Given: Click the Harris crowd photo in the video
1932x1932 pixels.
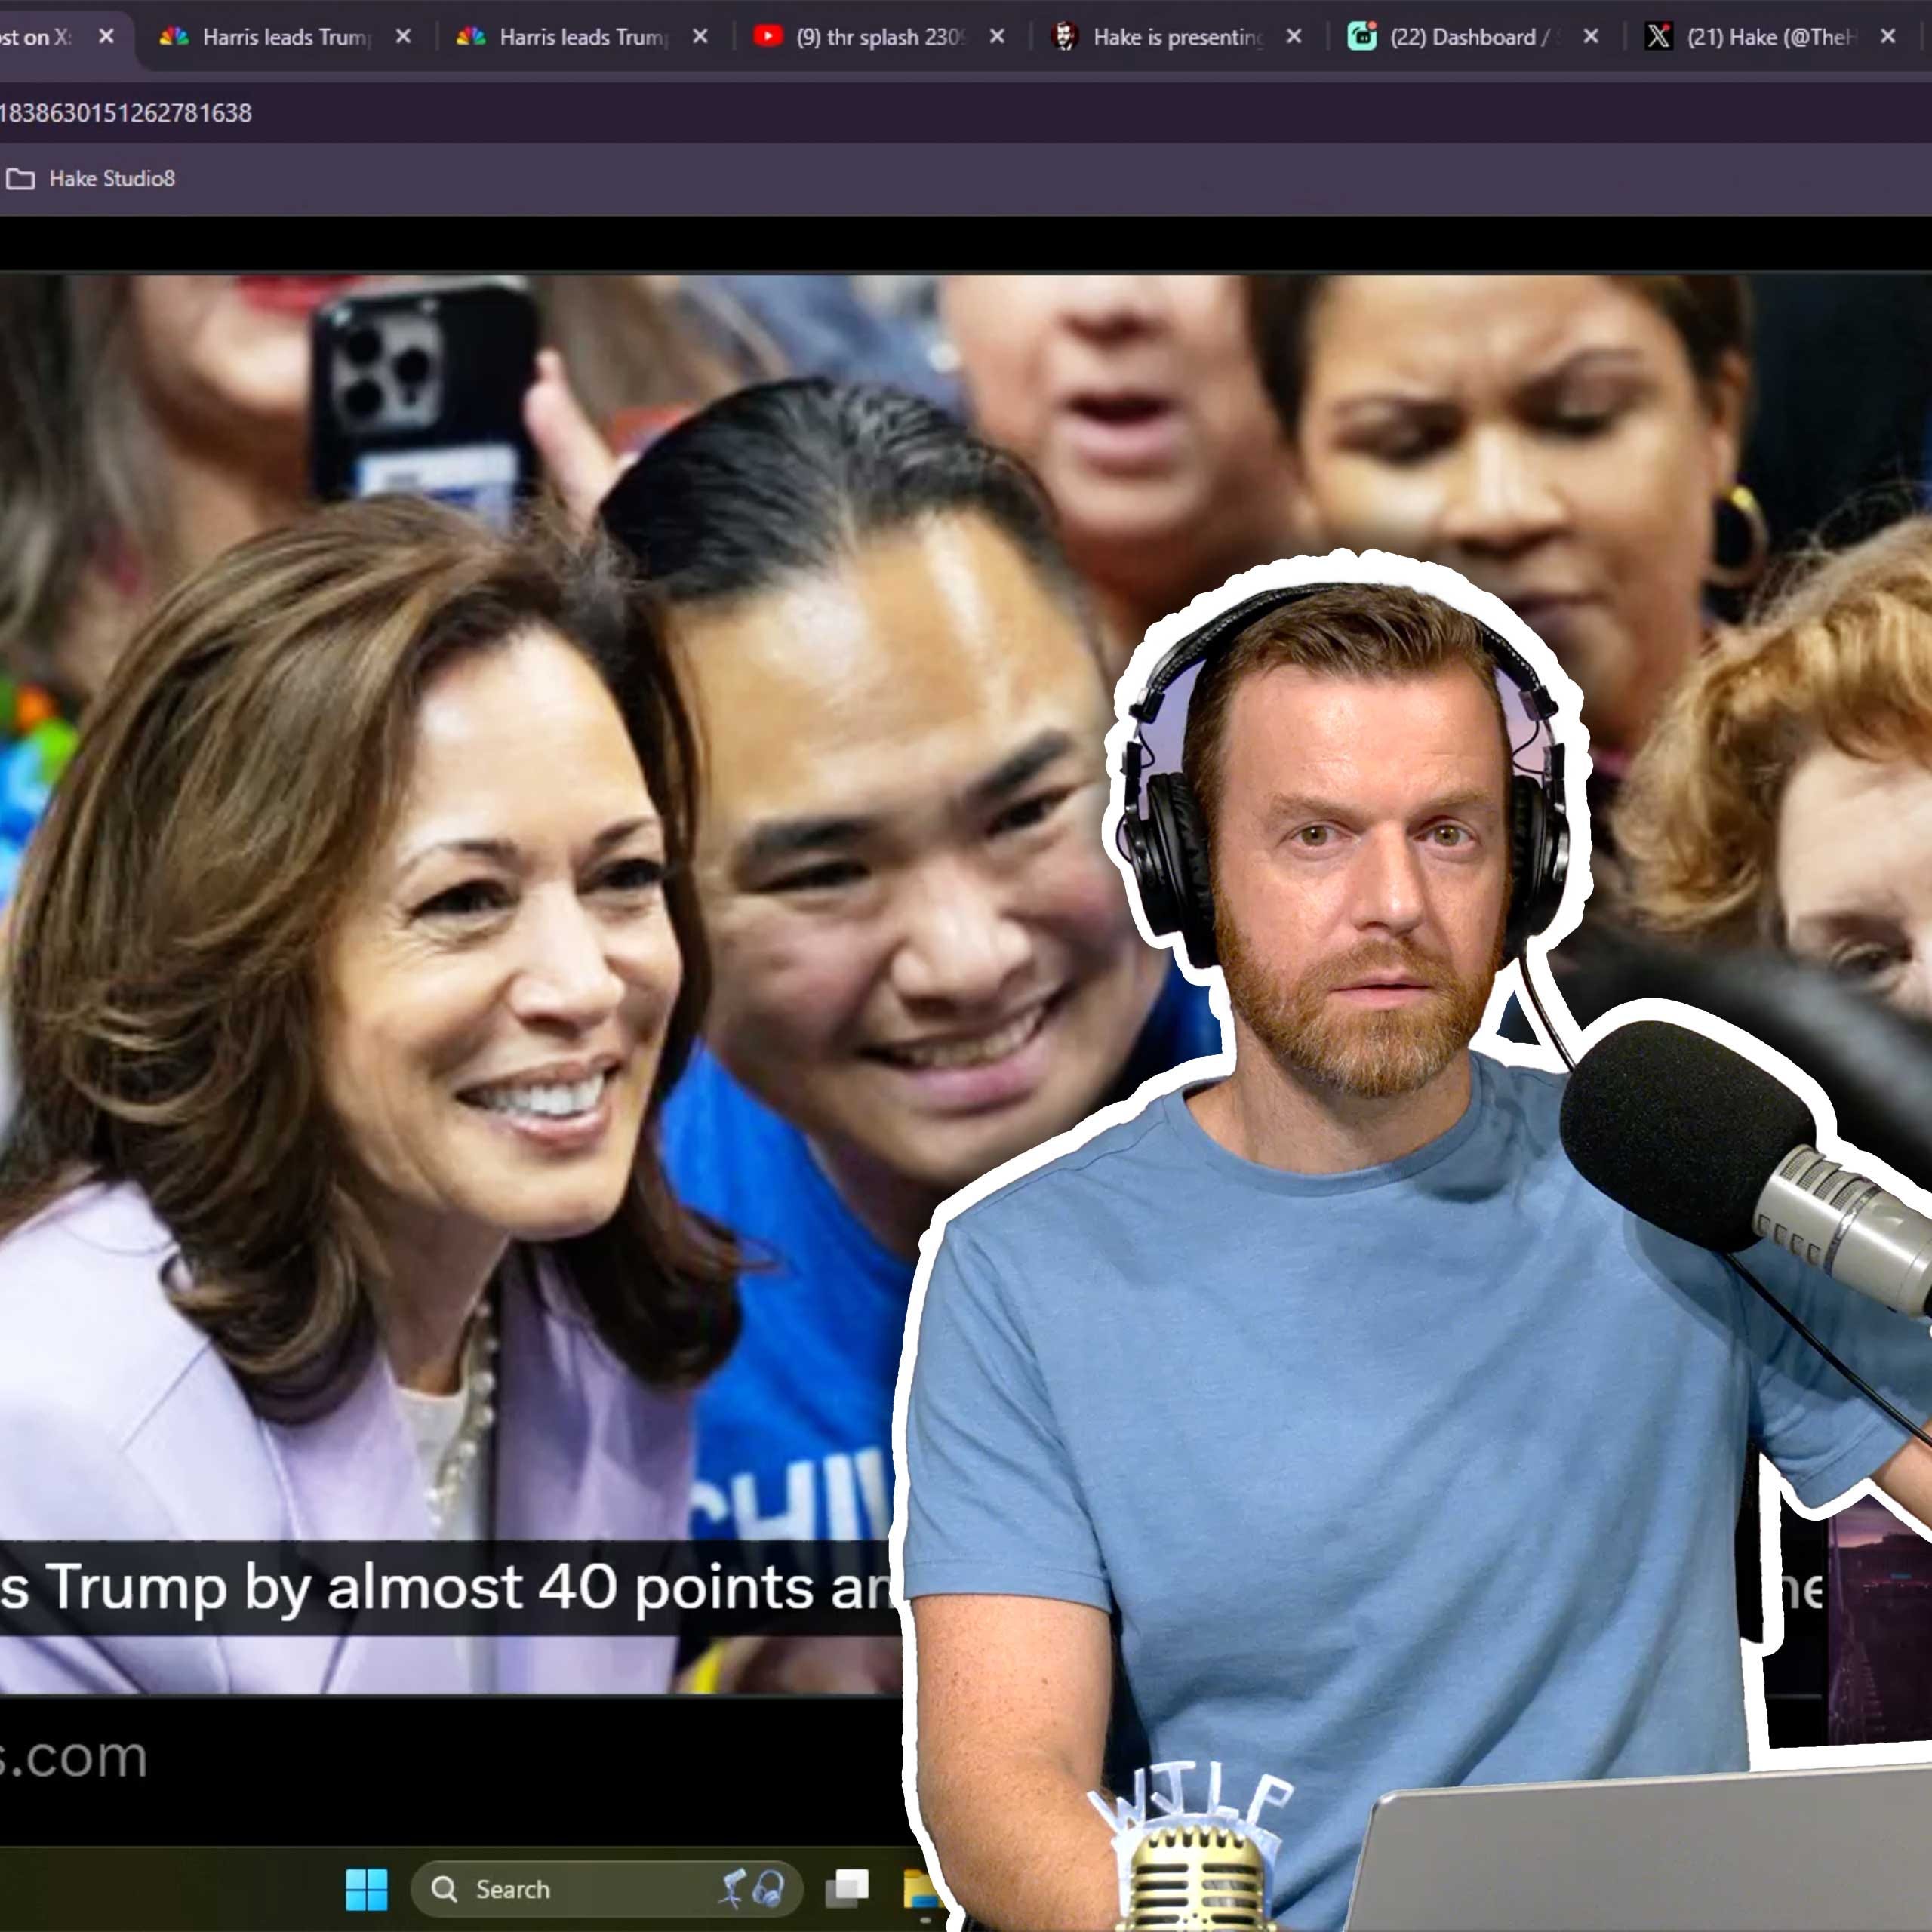Looking at the screenshot, I should 450,900.
